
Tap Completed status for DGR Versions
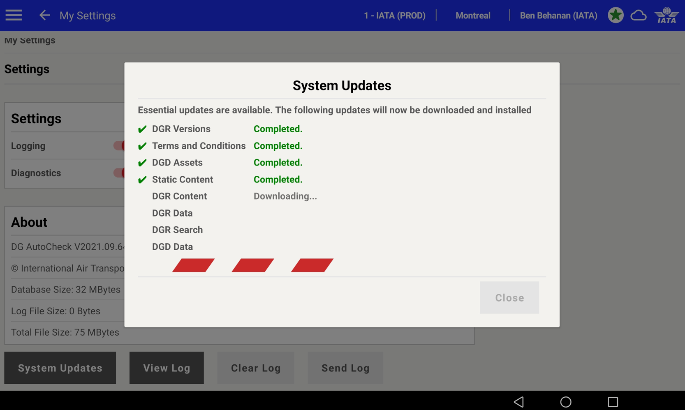click(x=278, y=129)
